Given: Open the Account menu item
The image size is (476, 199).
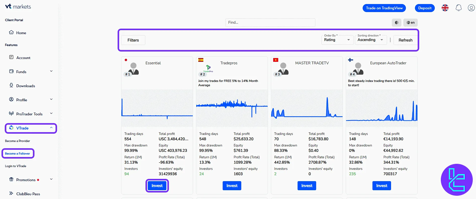Looking at the screenshot, I should pos(23,58).
